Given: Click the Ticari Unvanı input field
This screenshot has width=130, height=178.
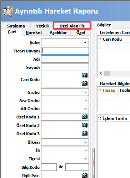Looking at the screenshot, I should coord(65,51).
